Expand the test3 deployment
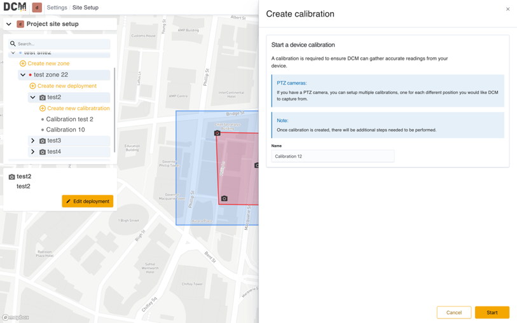Viewport: 517px width, 323px height. 32,141
